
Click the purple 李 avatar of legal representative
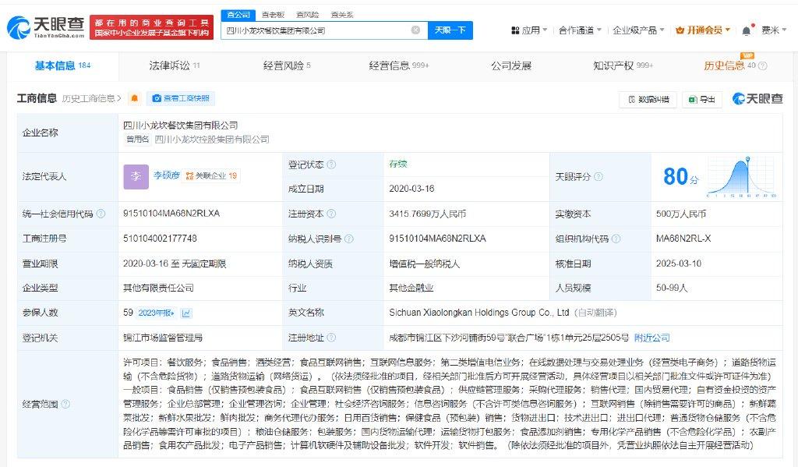(136, 177)
